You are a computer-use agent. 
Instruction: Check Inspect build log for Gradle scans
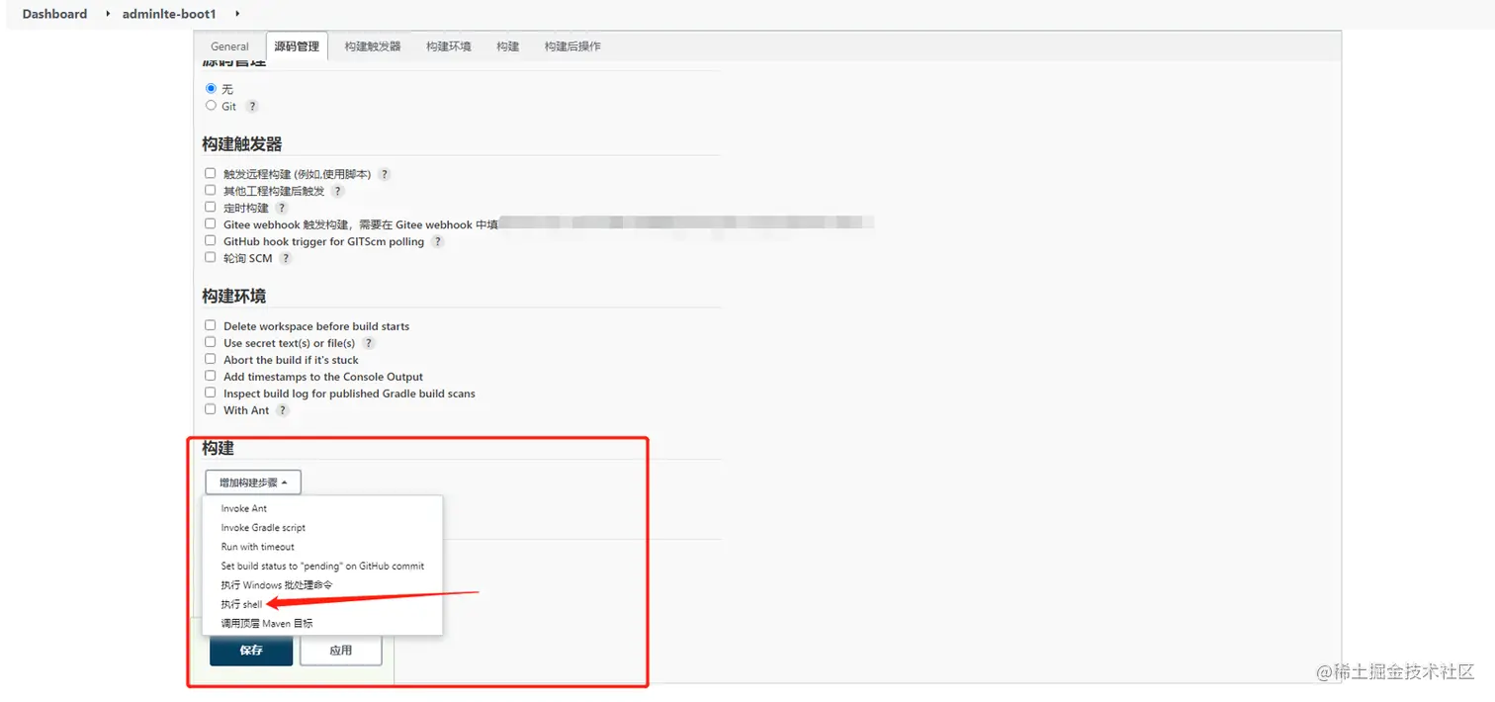coord(211,393)
